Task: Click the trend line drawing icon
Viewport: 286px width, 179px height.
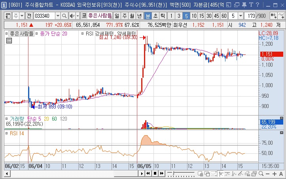Action: (x=241, y=174)
